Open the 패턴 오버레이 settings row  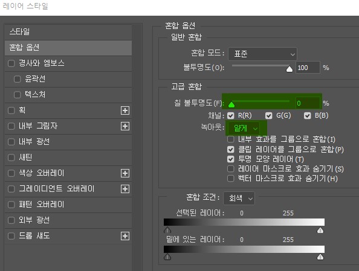point(68,205)
